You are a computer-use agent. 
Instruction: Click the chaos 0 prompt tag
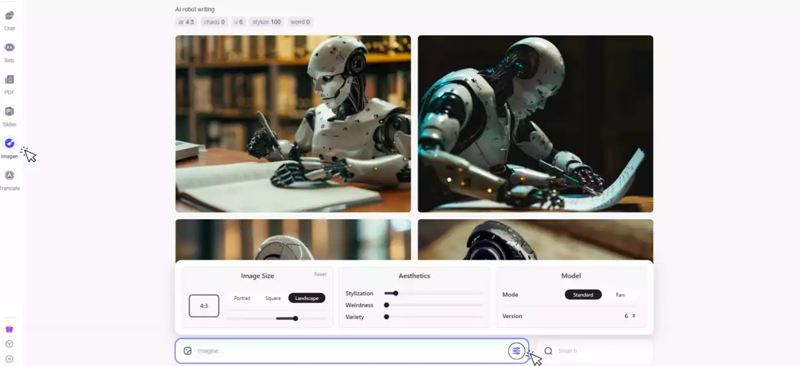pyautogui.click(x=214, y=21)
